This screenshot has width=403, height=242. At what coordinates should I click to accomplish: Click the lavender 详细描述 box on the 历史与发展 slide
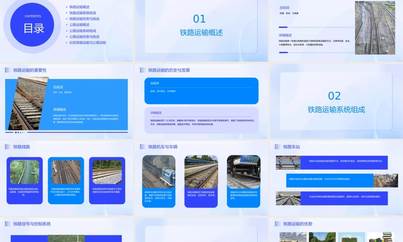pos(201,120)
